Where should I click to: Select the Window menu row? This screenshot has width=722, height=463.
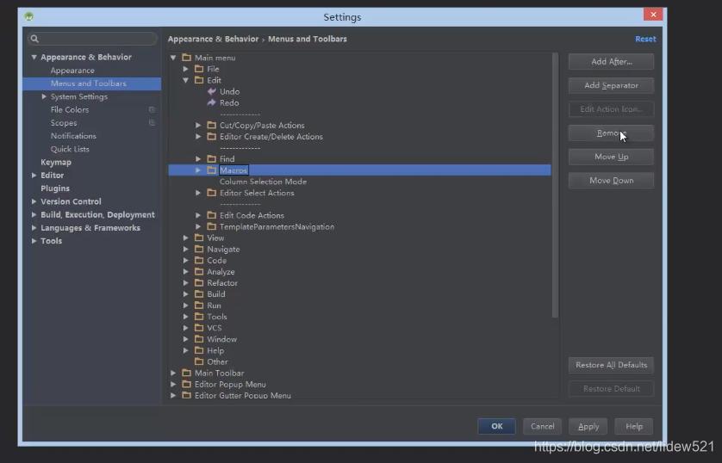coord(221,339)
